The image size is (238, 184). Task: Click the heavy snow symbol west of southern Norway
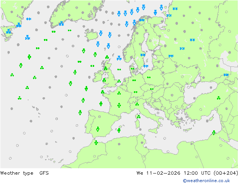[x=119, y=58]
